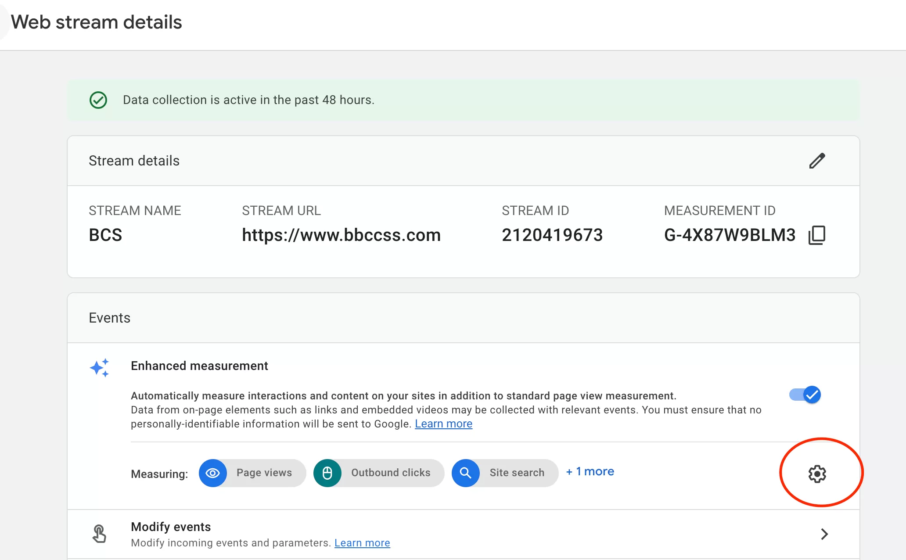Click the Stream details section title
The image size is (906, 560).
134,161
